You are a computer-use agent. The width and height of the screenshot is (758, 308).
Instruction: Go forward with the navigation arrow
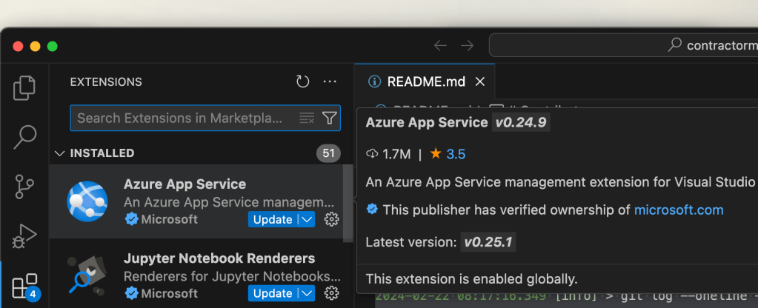(467, 46)
